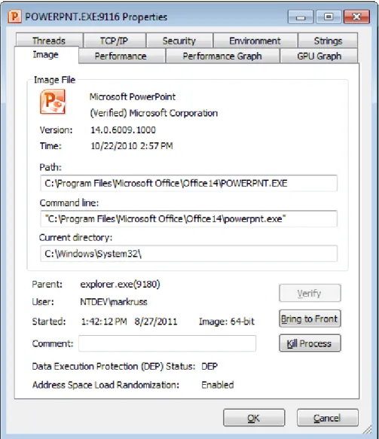Go to the Environment tab
Image resolution: width=379 pixels, height=439 pixels.
click(x=255, y=41)
